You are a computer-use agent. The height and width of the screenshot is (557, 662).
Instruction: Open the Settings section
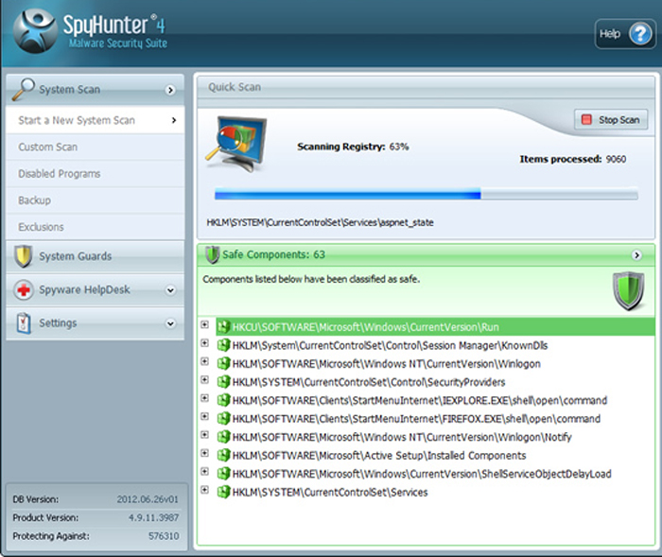pyautogui.click(x=95, y=323)
